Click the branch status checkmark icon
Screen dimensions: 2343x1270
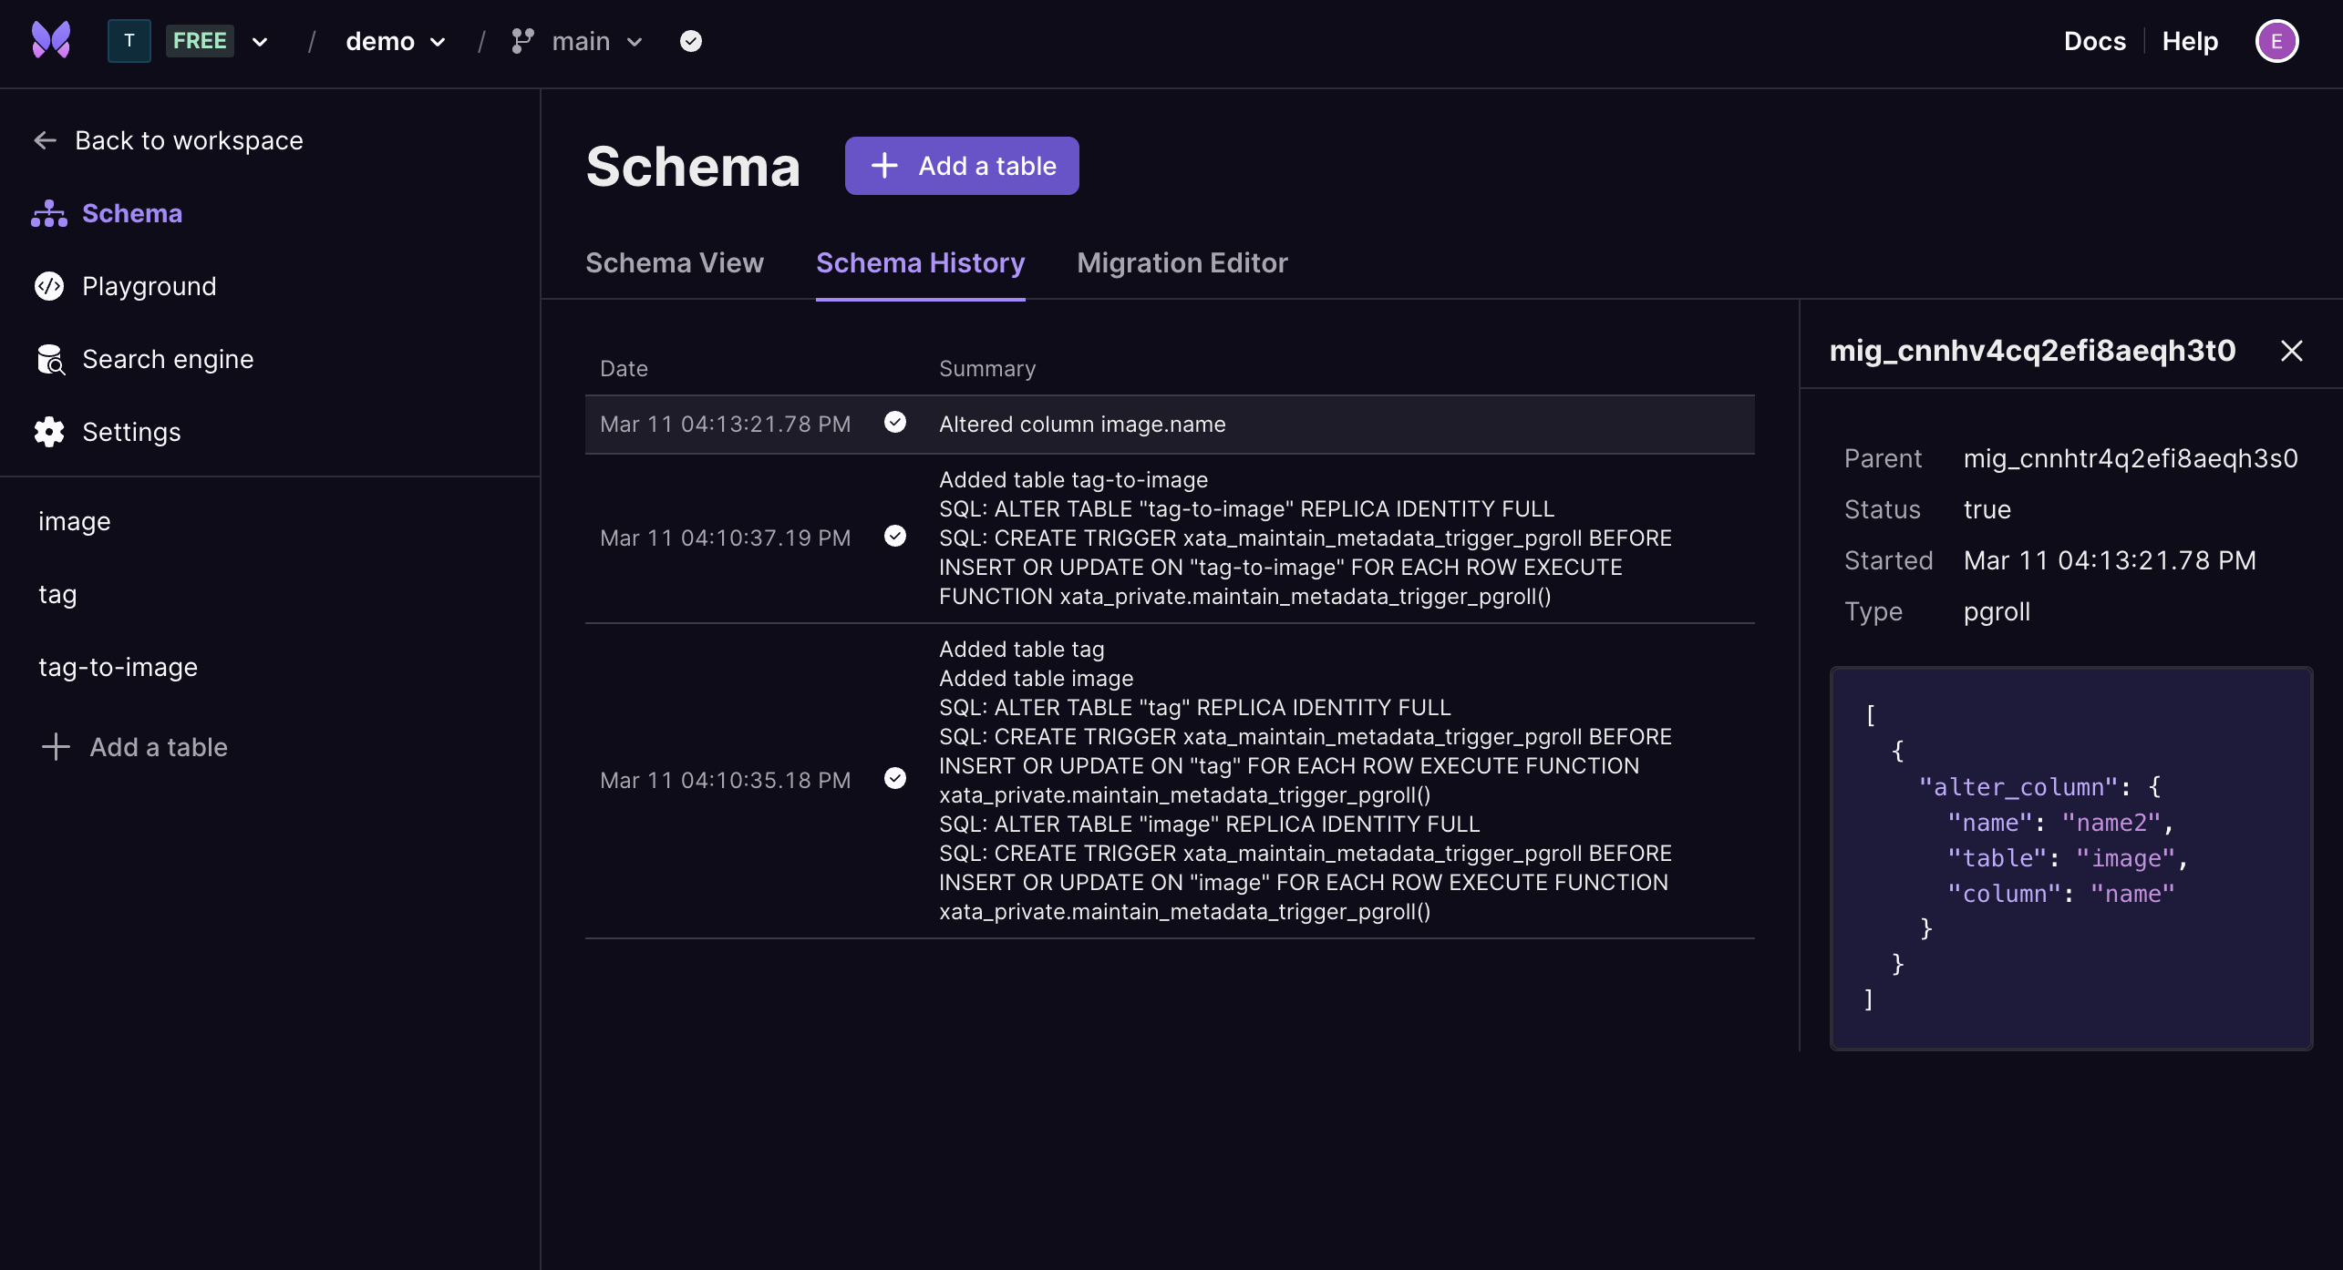(x=691, y=41)
